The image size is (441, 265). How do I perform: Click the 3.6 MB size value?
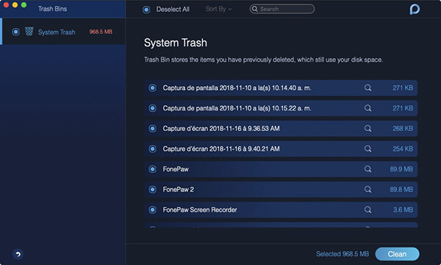[403, 210]
